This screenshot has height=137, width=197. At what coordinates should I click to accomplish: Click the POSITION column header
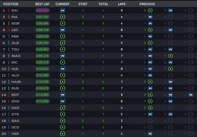(x=11, y=4)
